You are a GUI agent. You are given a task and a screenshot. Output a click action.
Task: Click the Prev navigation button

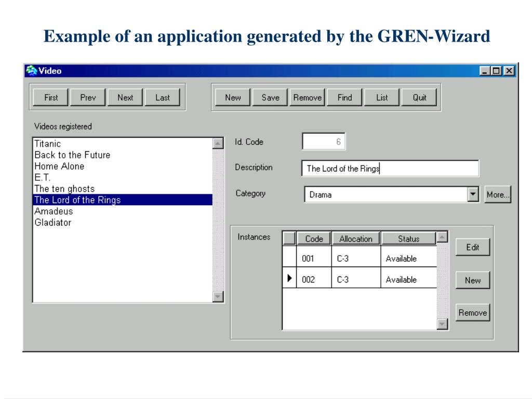tap(88, 98)
